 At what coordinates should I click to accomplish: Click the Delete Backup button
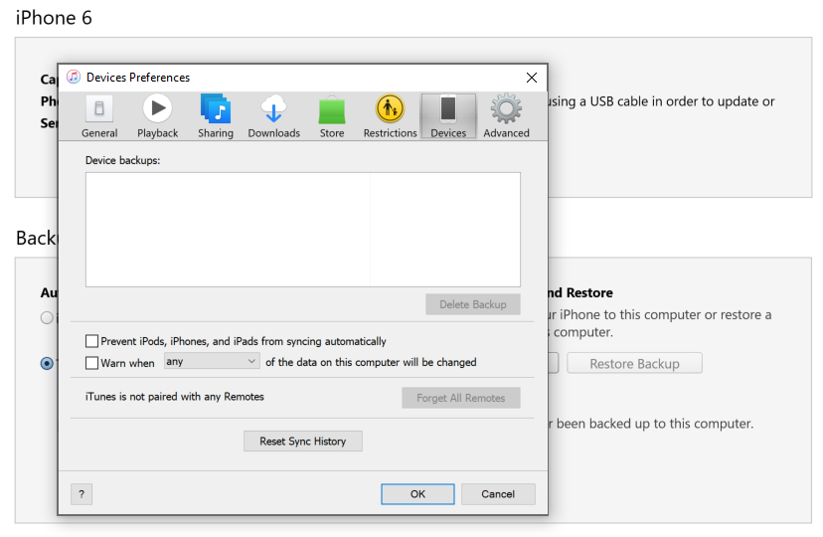tap(472, 304)
